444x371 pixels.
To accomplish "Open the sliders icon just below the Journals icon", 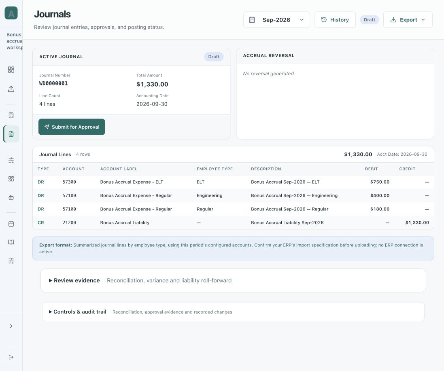I will click(x=11, y=160).
